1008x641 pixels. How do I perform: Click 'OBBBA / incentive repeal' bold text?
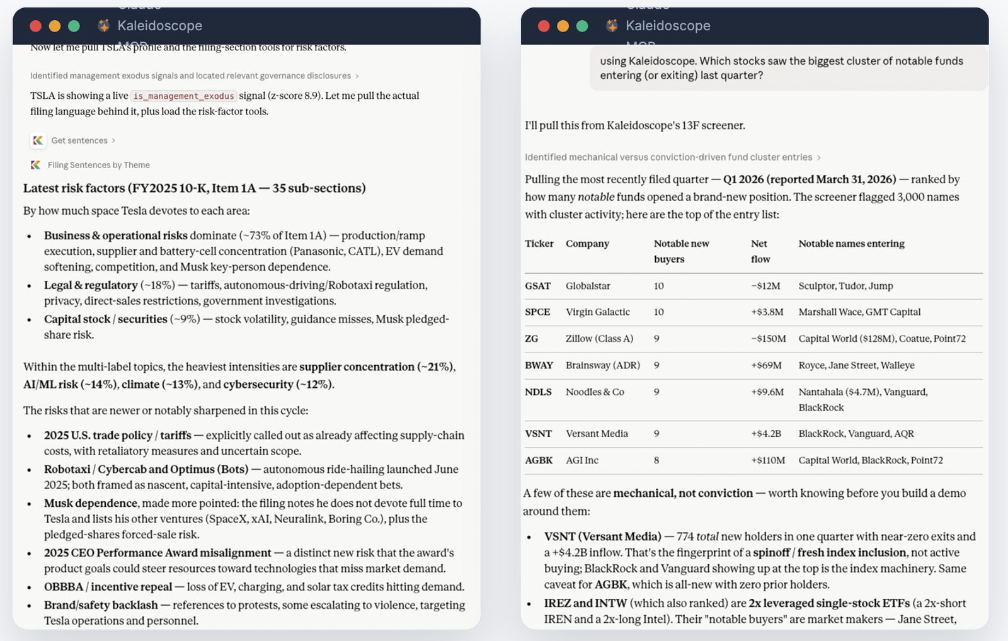tap(108, 587)
